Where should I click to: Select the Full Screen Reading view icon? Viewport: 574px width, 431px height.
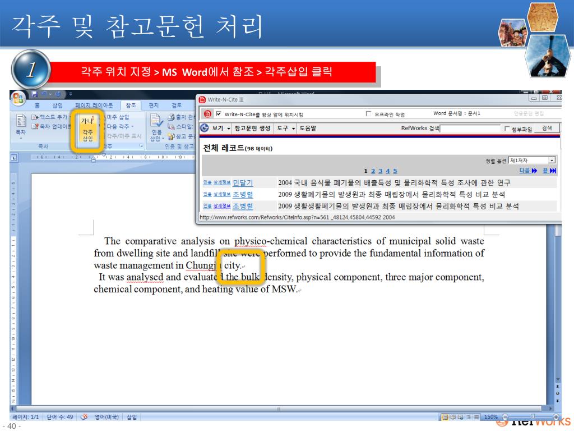click(x=453, y=417)
